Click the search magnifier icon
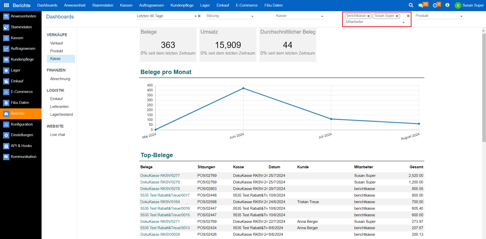 pos(411,5)
